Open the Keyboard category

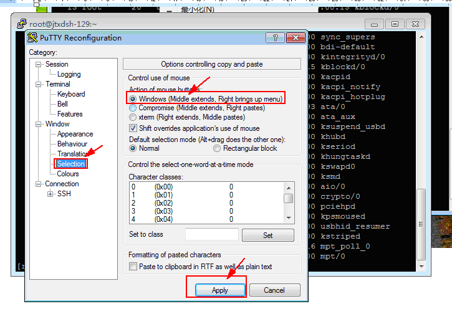(71, 94)
